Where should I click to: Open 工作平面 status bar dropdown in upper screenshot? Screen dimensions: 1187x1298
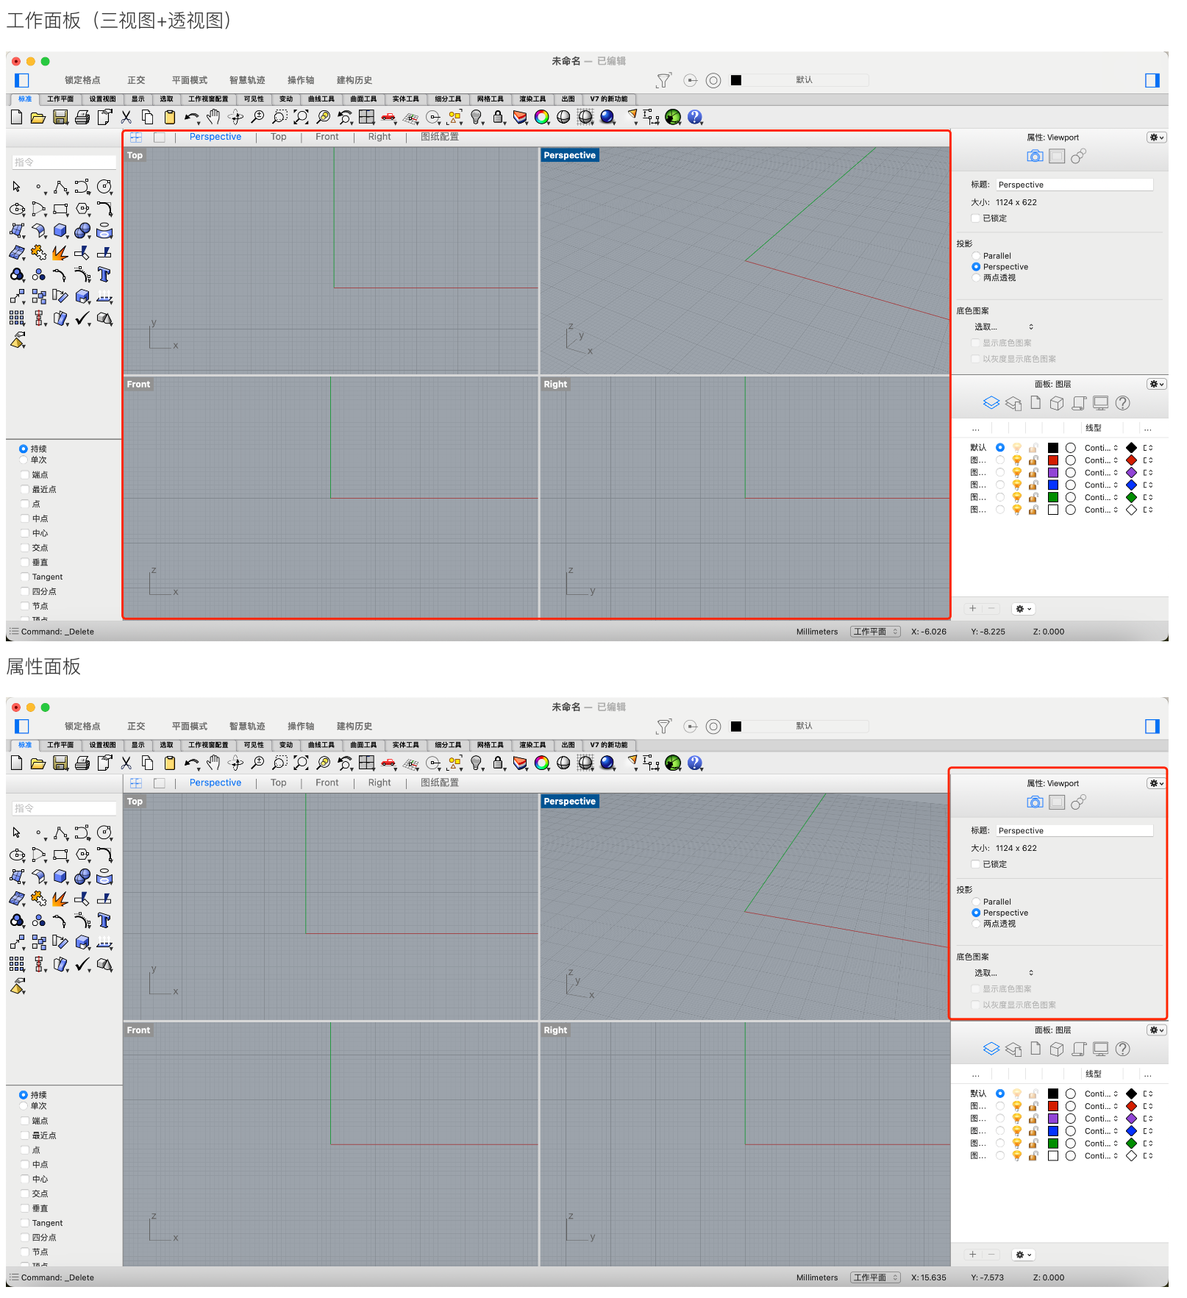point(875,632)
